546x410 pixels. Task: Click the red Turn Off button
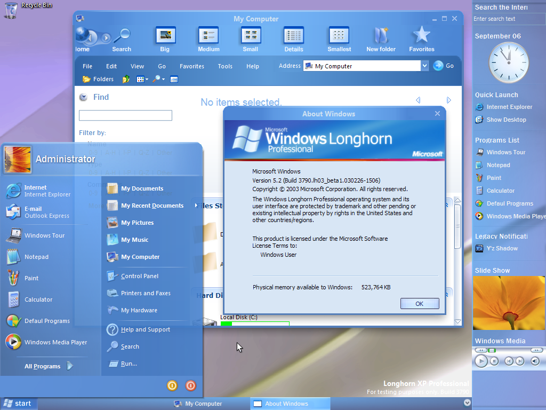coord(190,385)
